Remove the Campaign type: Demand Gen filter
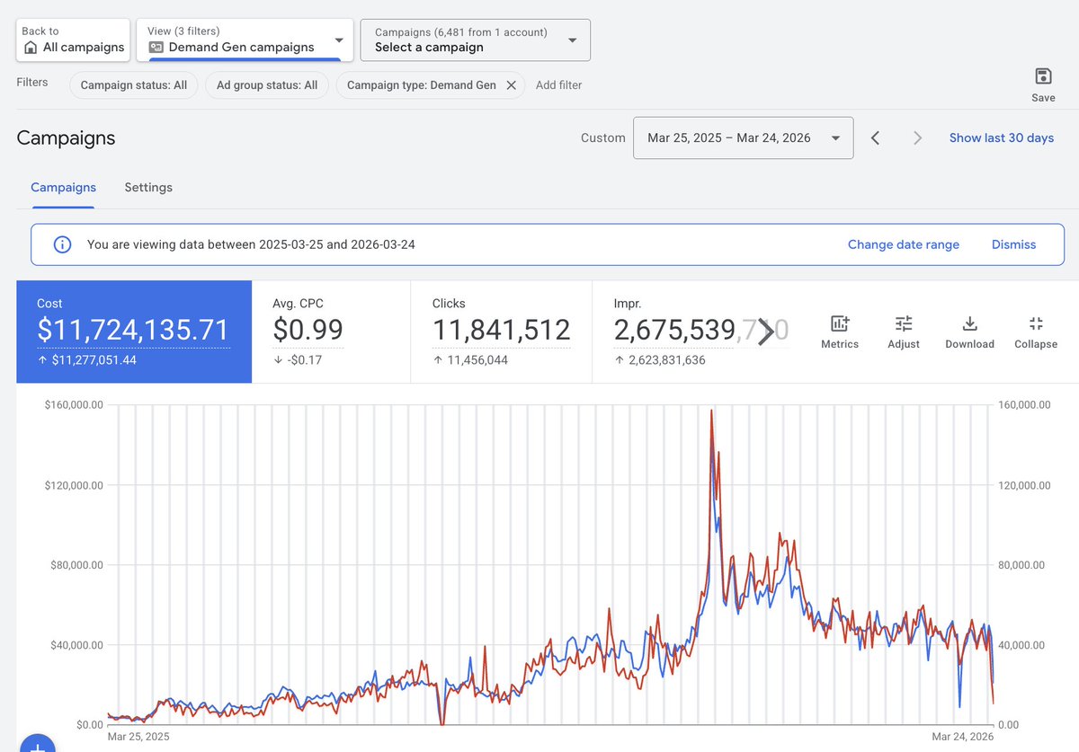 (x=511, y=85)
